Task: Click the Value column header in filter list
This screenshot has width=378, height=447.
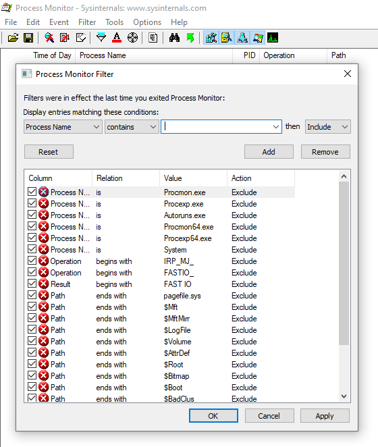Action: coord(193,178)
